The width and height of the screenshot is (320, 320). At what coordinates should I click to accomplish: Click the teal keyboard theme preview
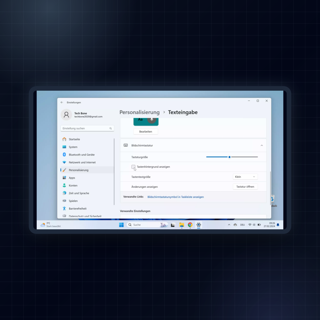click(146, 122)
